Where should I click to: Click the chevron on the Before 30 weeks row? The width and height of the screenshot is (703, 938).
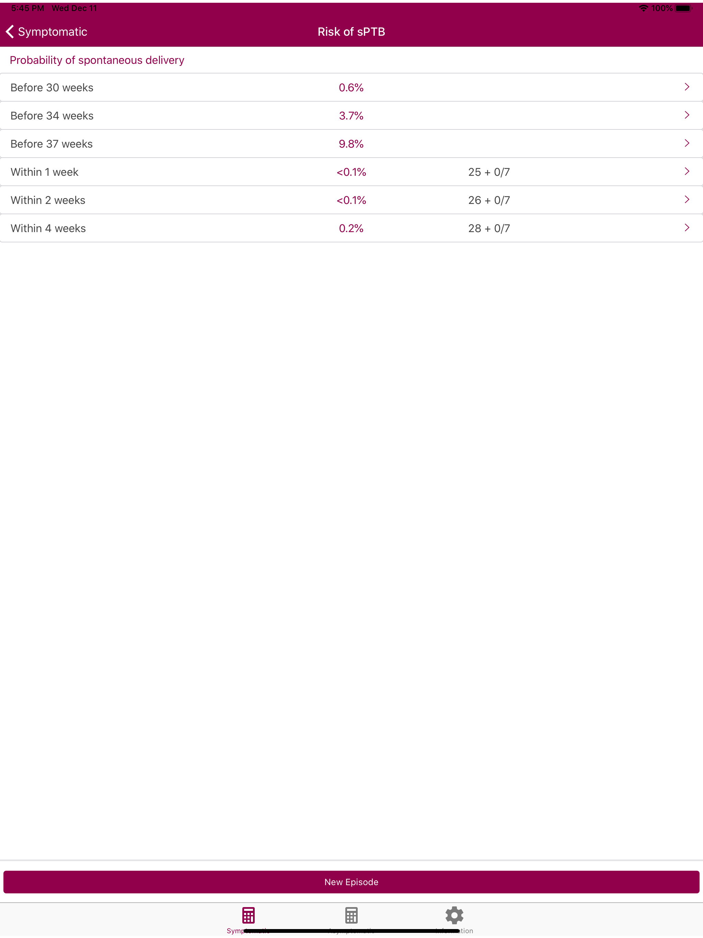pyautogui.click(x=687, y=87)
